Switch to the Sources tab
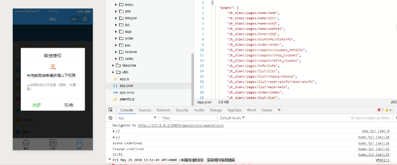 (x=145, y=110)
